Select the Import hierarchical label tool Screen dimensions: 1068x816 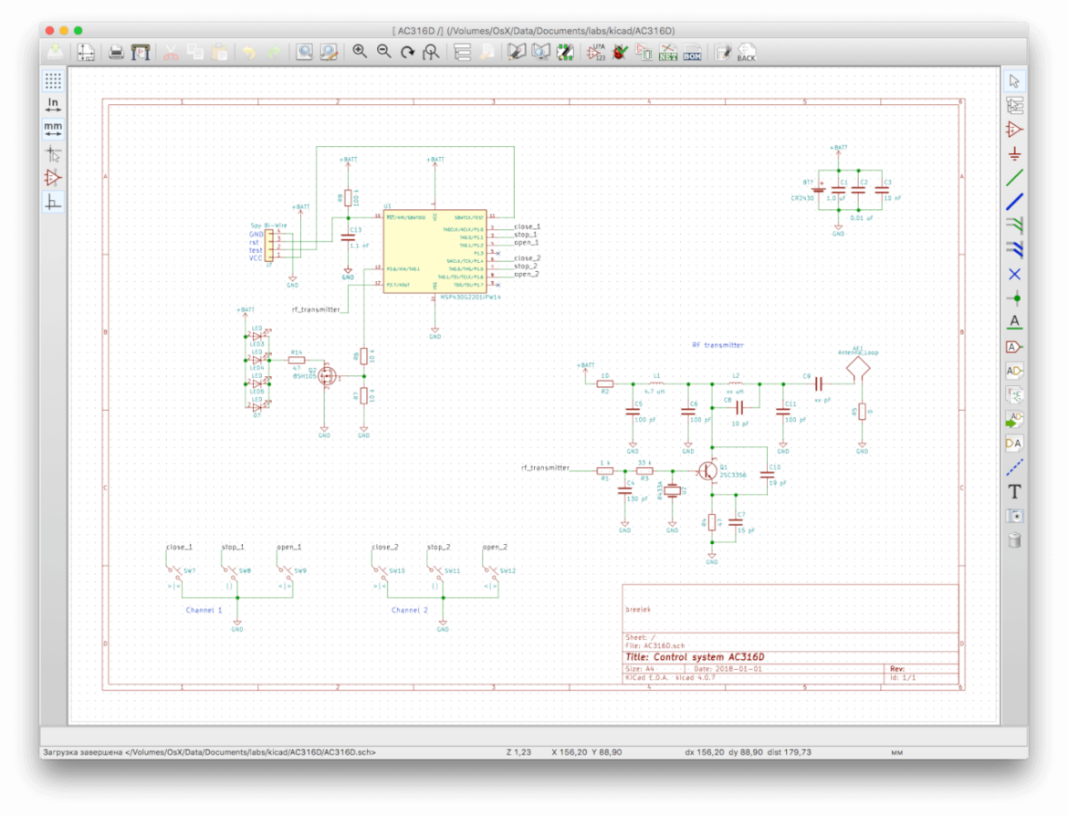(1014, 420)
